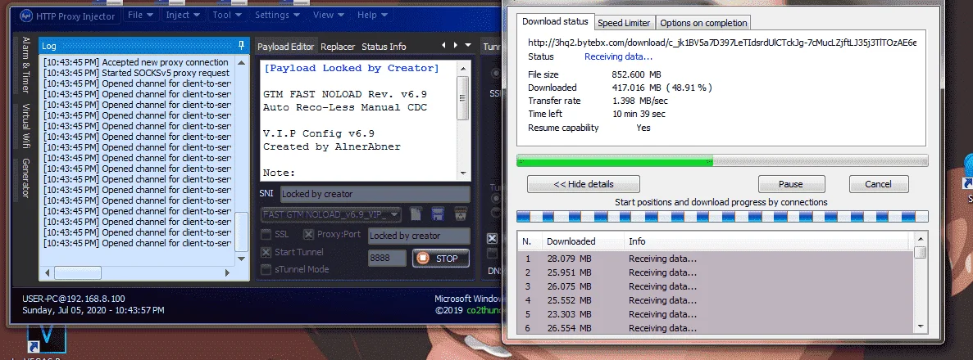This screenshot has height=360, width=973.
Task: Open the Alarm & Timer side tab
Action: point(25,65)
